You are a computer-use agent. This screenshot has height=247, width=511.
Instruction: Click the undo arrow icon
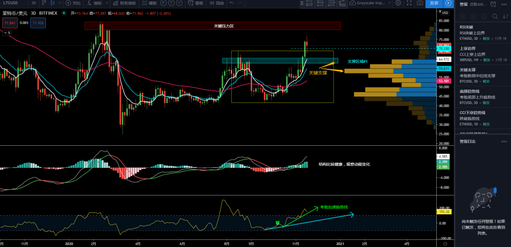point(232,3)
